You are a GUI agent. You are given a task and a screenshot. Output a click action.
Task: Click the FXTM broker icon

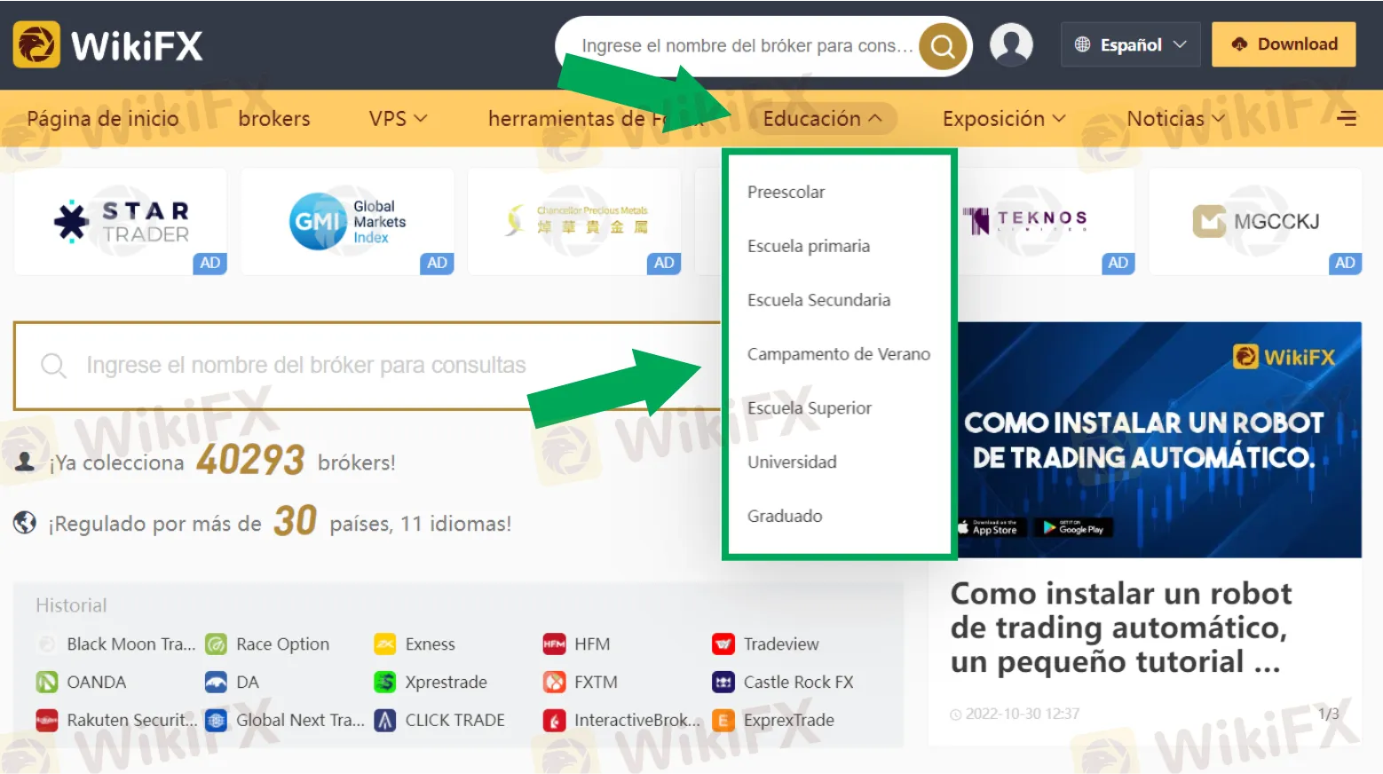tap(554, 682)
